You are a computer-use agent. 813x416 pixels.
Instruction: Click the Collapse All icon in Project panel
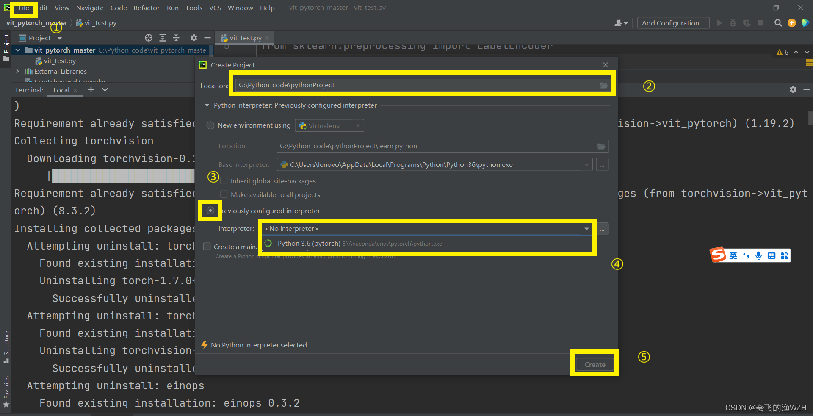176,38
